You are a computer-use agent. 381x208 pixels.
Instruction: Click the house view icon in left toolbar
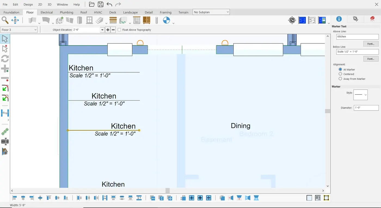click(x=5, y=151)
